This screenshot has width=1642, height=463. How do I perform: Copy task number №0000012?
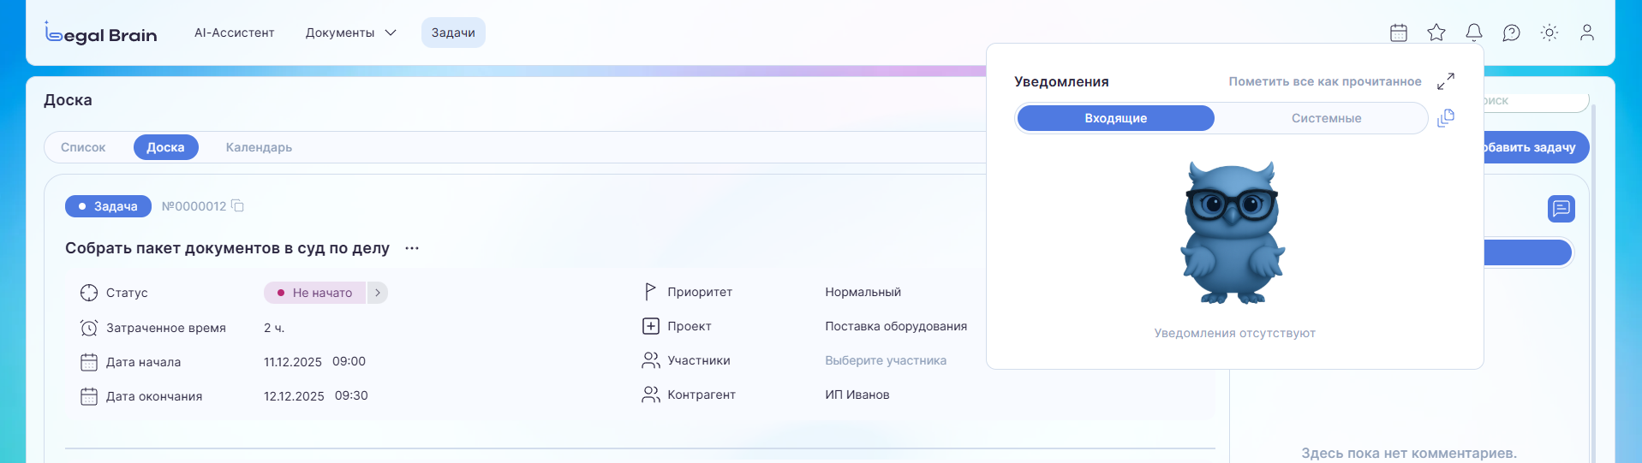[x=238, y=206]
